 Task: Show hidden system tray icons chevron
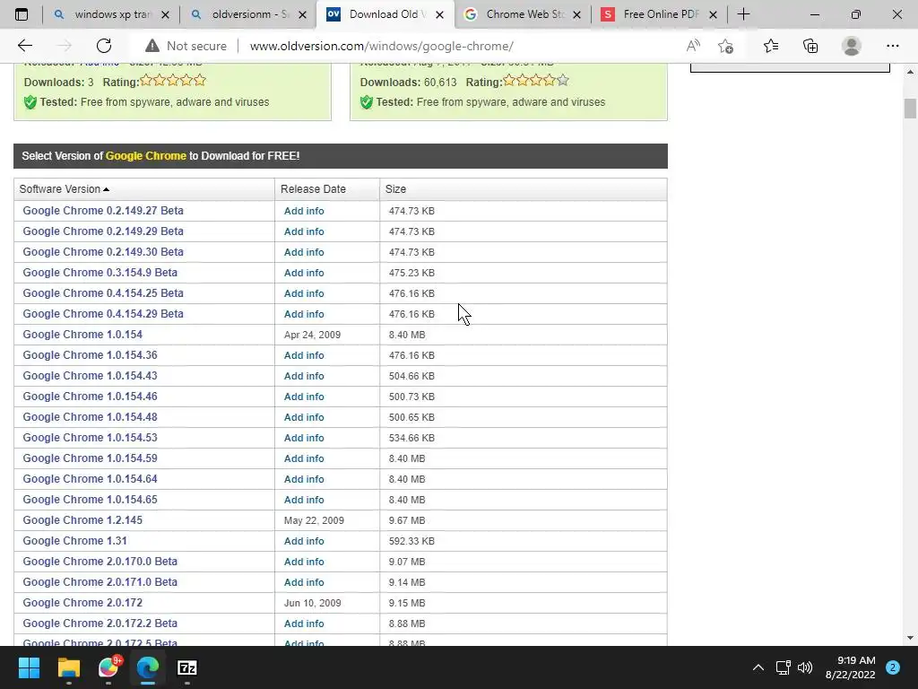coord(758,667)
